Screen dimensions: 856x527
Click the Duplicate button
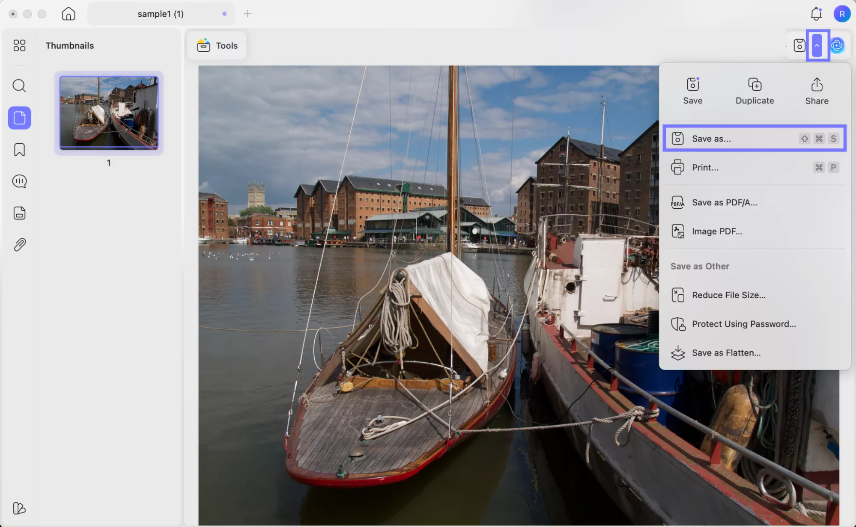pyautogui.click(x=755, y=91)
